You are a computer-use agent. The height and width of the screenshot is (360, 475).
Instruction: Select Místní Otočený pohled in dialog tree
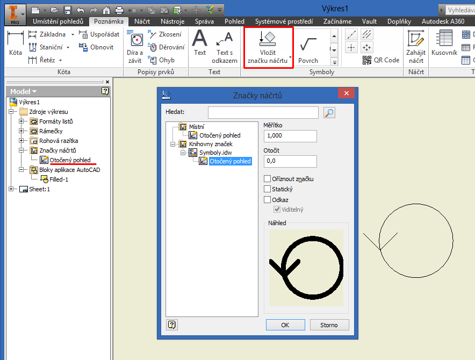click(x=220, y=135)
